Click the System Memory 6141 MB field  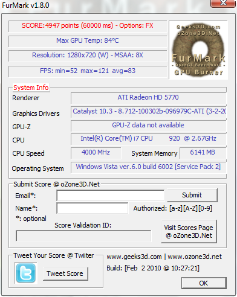[x=203, y=153]
